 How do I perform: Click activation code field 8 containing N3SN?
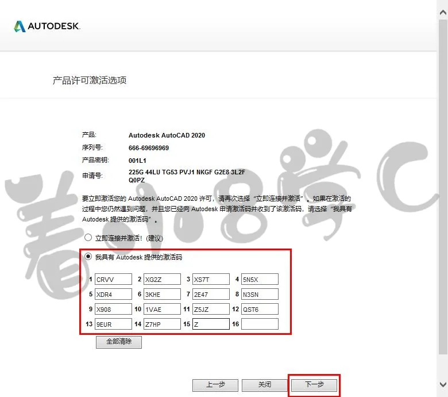(260, 294)
